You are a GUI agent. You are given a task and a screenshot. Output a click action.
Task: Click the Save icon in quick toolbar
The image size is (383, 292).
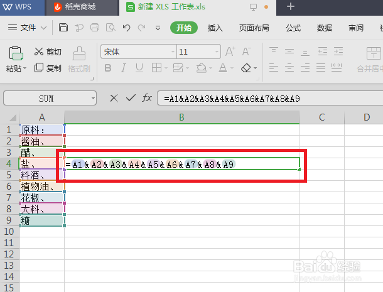(63, 28)
